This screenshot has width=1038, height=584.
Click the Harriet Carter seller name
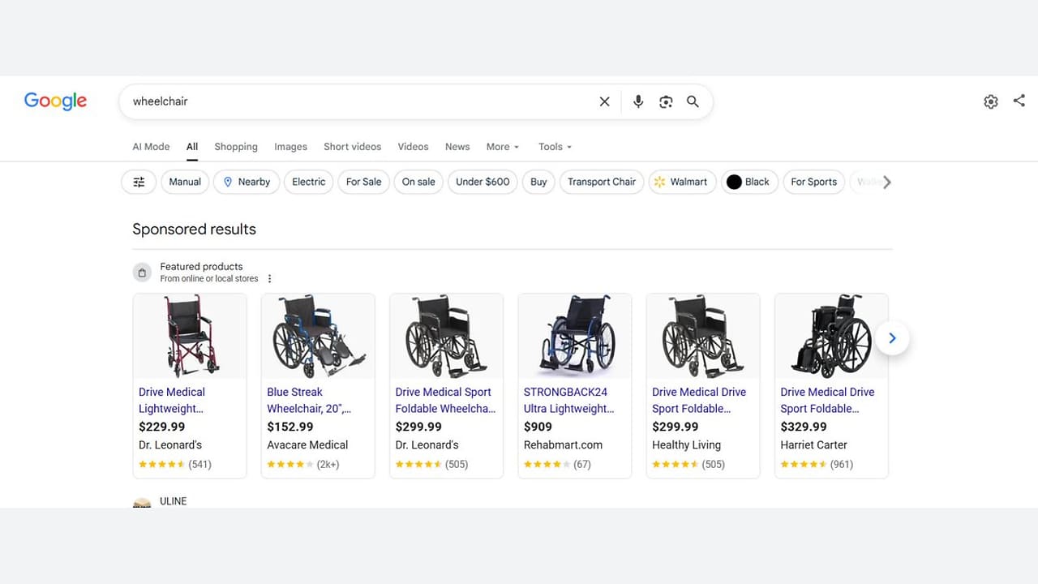[x=813, y=444]
